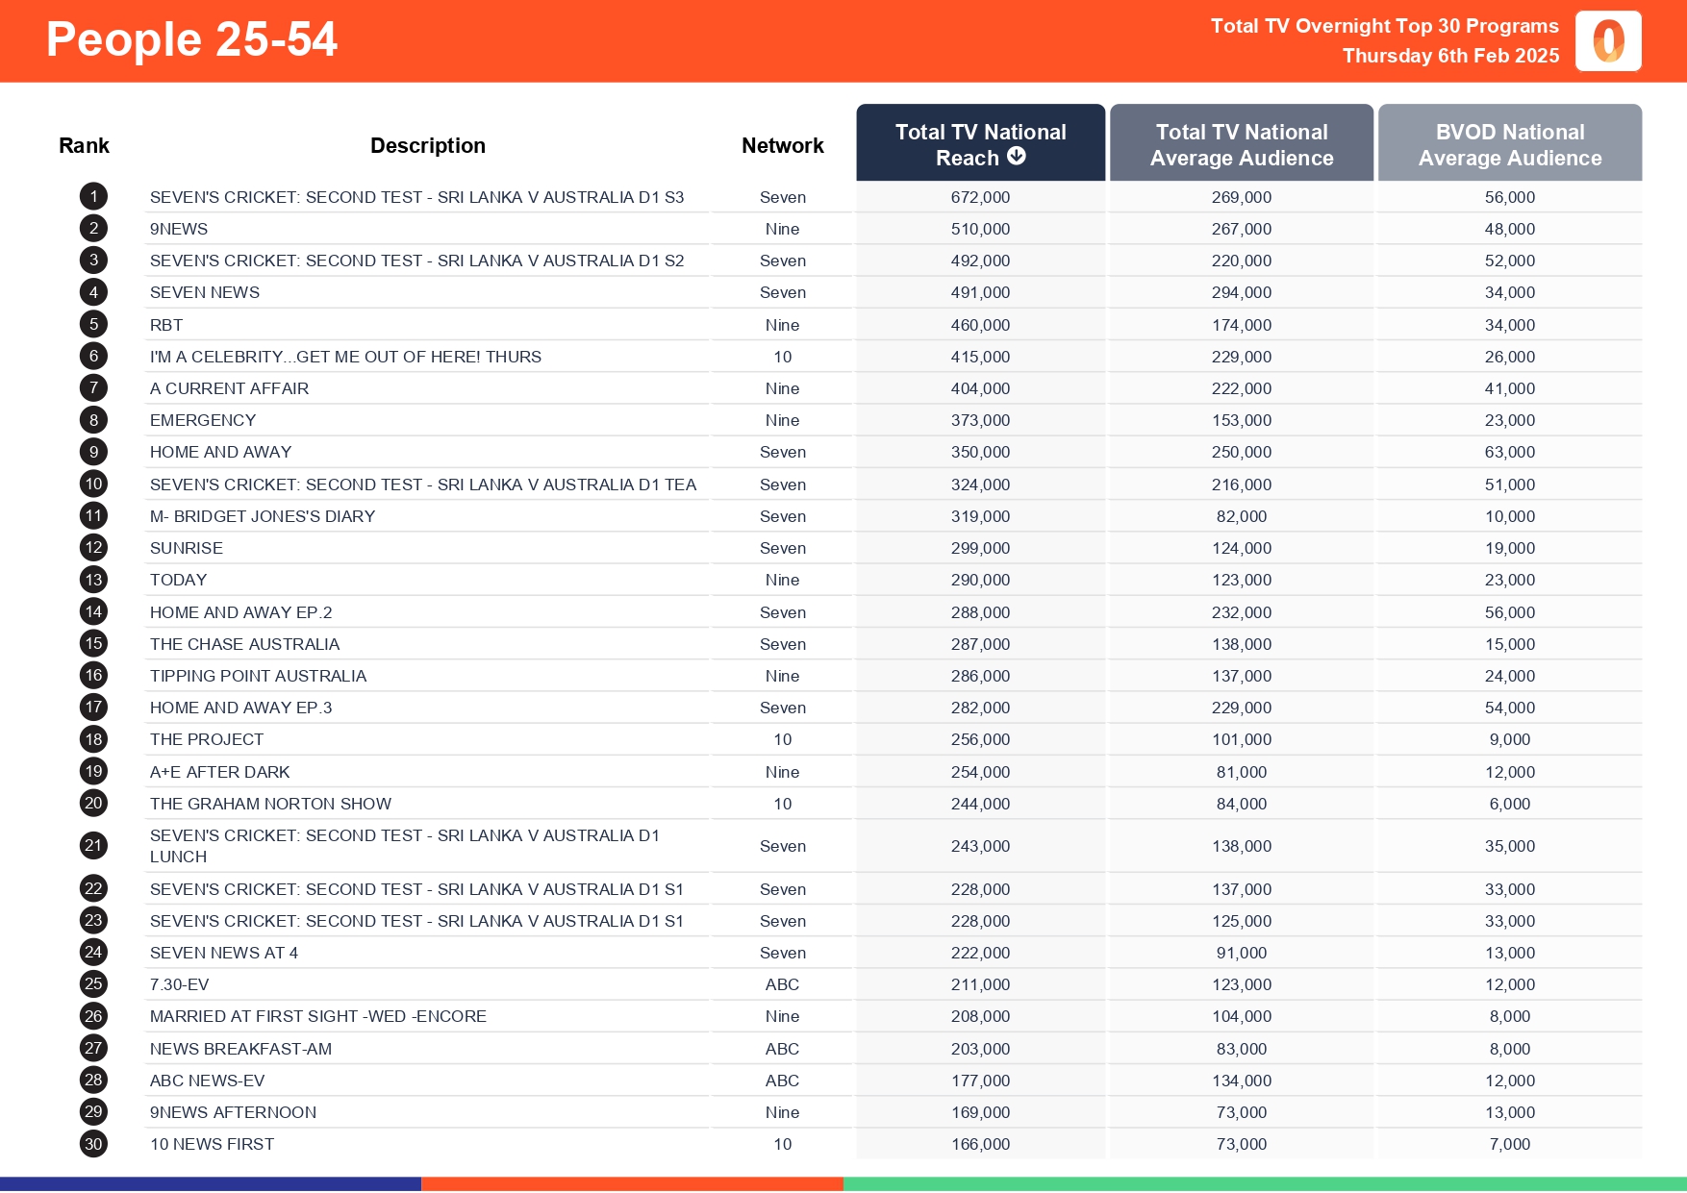Click the 9NEWS program row title
This screenshot has height=1193, width=1687.
click(179, 229)
